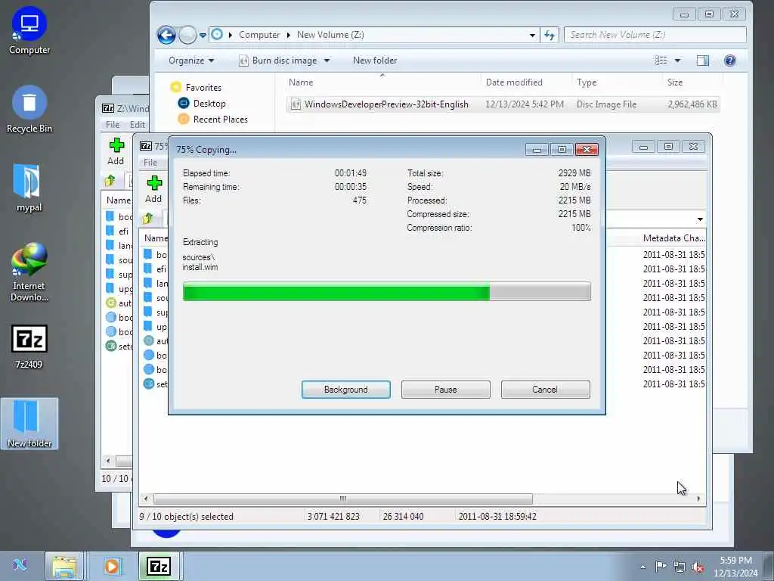Pause the copying operation
This screenshot has width=774, height=581.
click(x=445, y=390)
